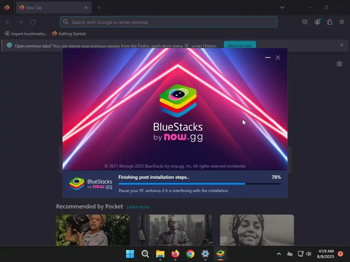Click the info icon in notification bar

tap(9, 45)
